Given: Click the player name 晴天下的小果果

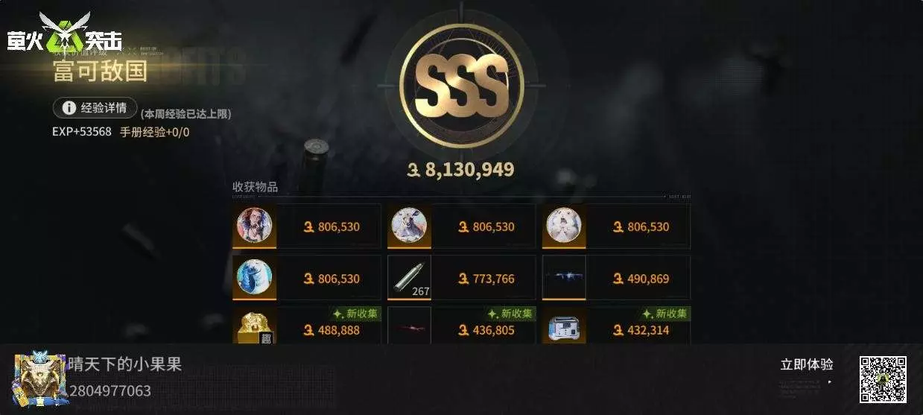Looking at the screenshot, I should 125,364.
